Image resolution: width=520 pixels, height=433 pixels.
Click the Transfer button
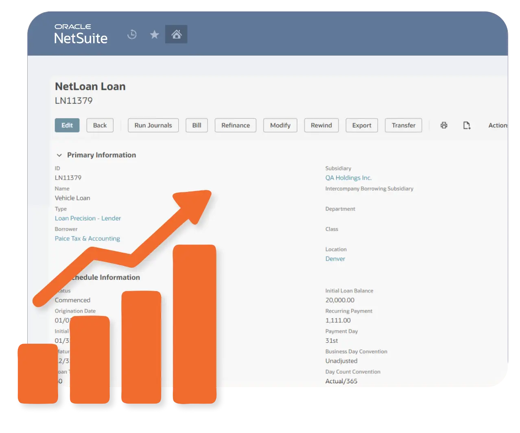(404, 125)
